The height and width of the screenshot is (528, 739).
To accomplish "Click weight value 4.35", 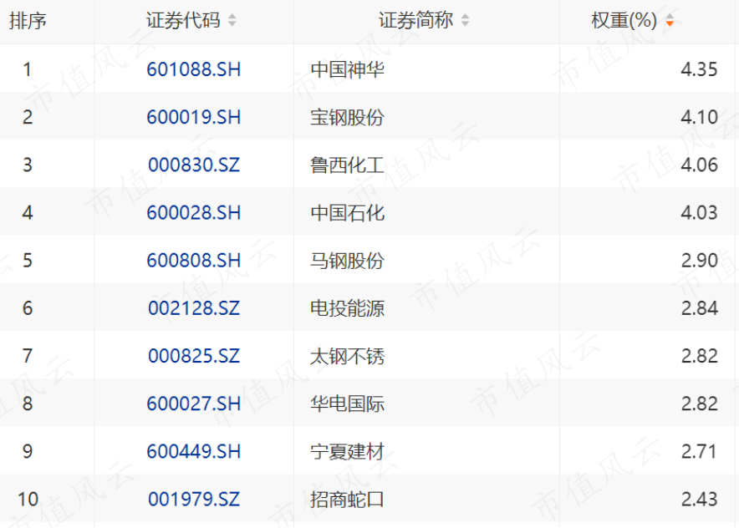I will pyautogui.click(x=700, y=69).
